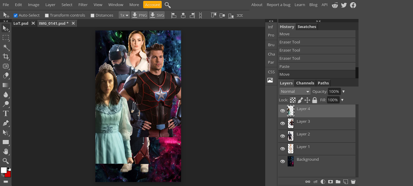Open the Normal blend mode dropdown
The height and width of the screenshot is (186, 413).
(x=295, y=91)
